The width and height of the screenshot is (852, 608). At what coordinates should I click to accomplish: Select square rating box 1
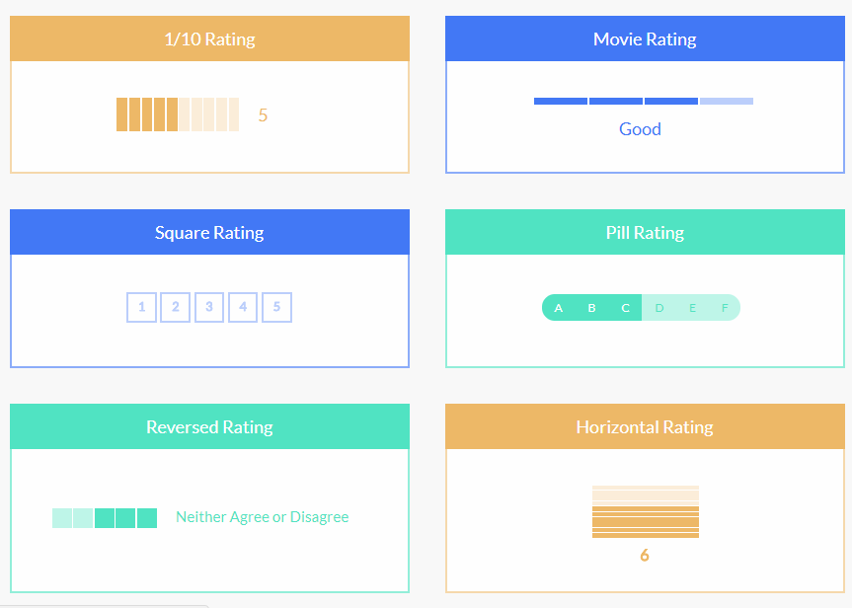pyautogui.click(x=142, y=307)
